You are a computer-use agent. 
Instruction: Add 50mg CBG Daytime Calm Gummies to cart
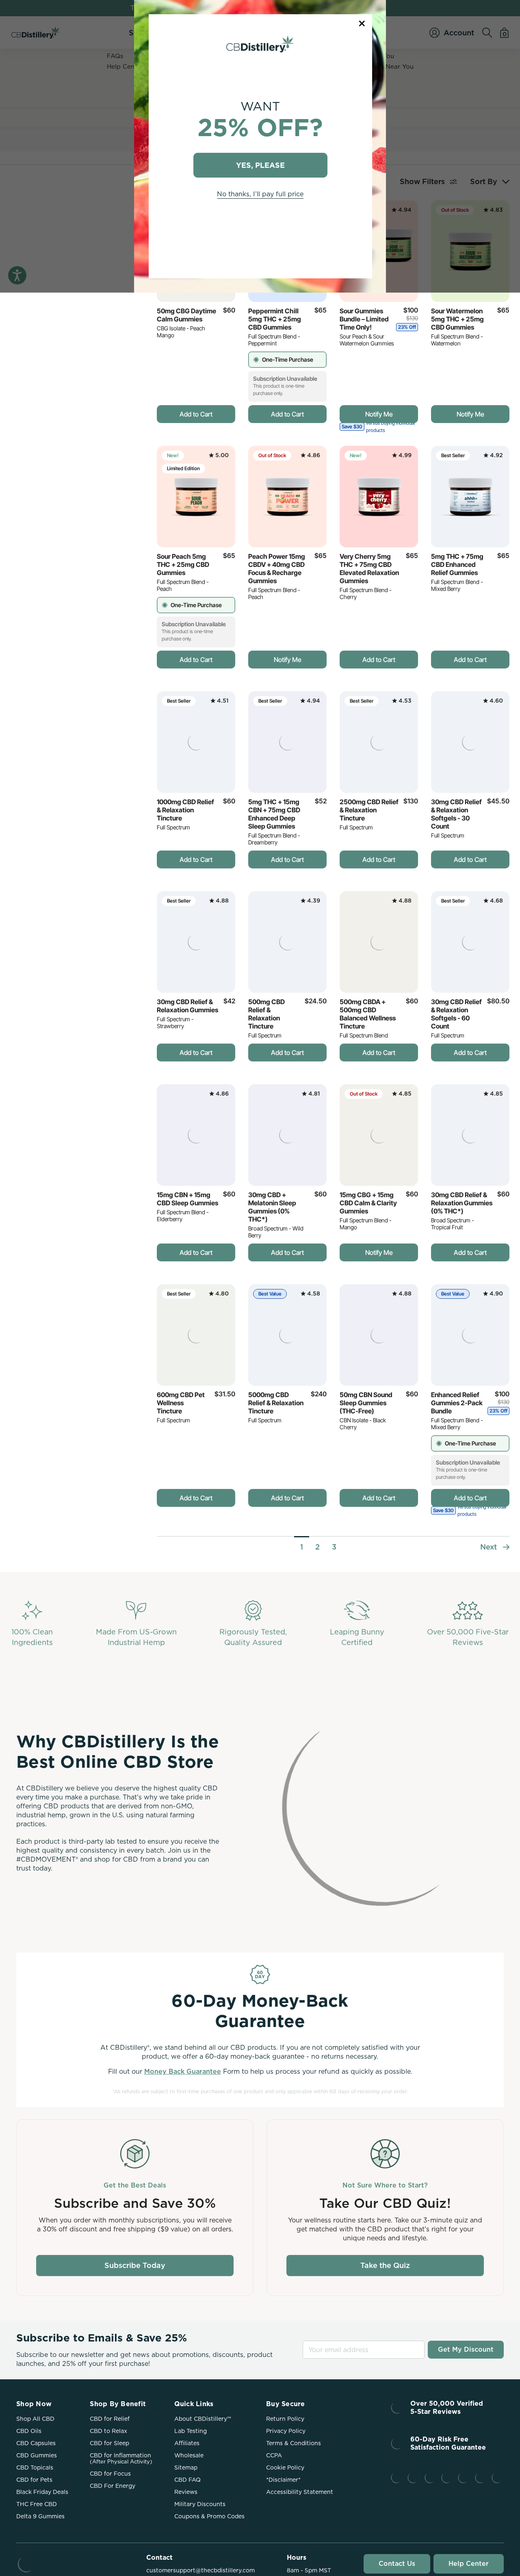(x=196, y=414)
